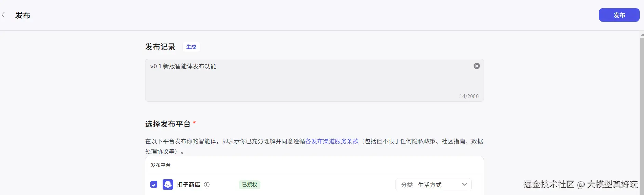
Task: Click the 发布记录 section heading
Action: pyautogui.click(x=160, y=47)
